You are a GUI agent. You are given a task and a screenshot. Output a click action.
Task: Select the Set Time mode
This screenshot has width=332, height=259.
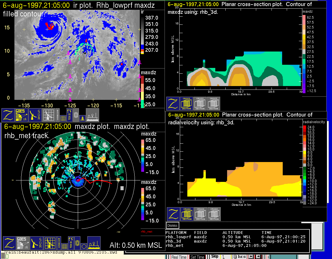197,257
